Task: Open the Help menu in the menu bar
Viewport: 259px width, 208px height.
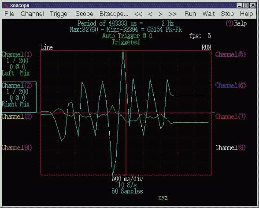Action: pos(247,14)
